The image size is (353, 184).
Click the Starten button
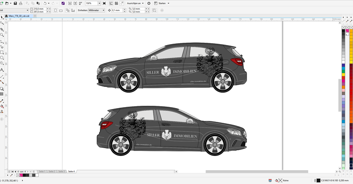162,3
